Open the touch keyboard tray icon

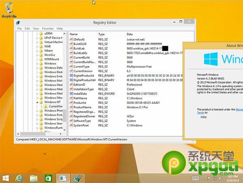tap(196, 179)
